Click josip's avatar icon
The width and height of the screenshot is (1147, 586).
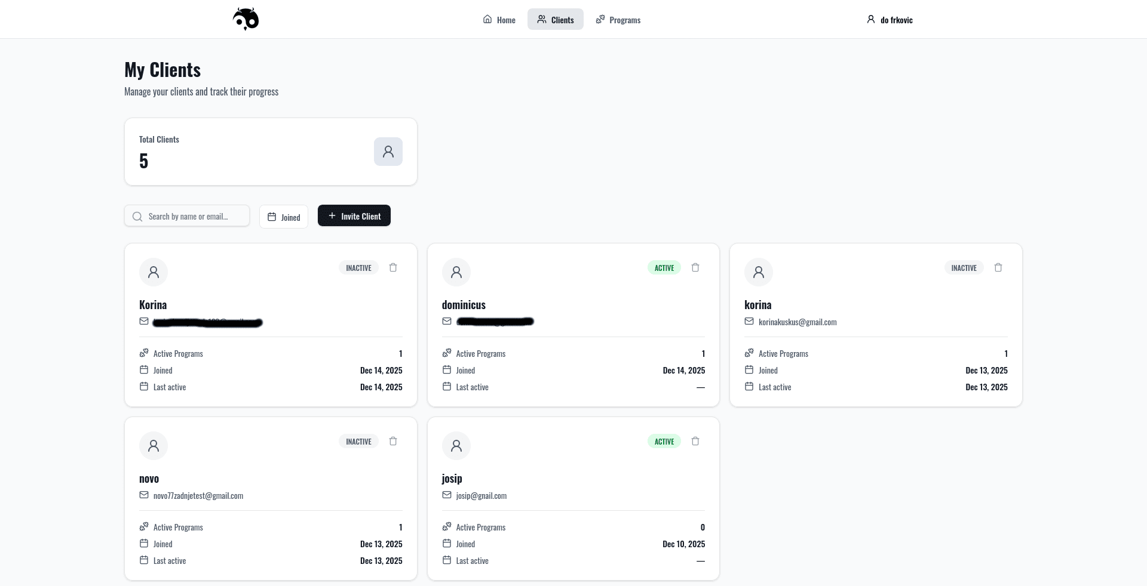pyautogui.click(x=456, y=446)
